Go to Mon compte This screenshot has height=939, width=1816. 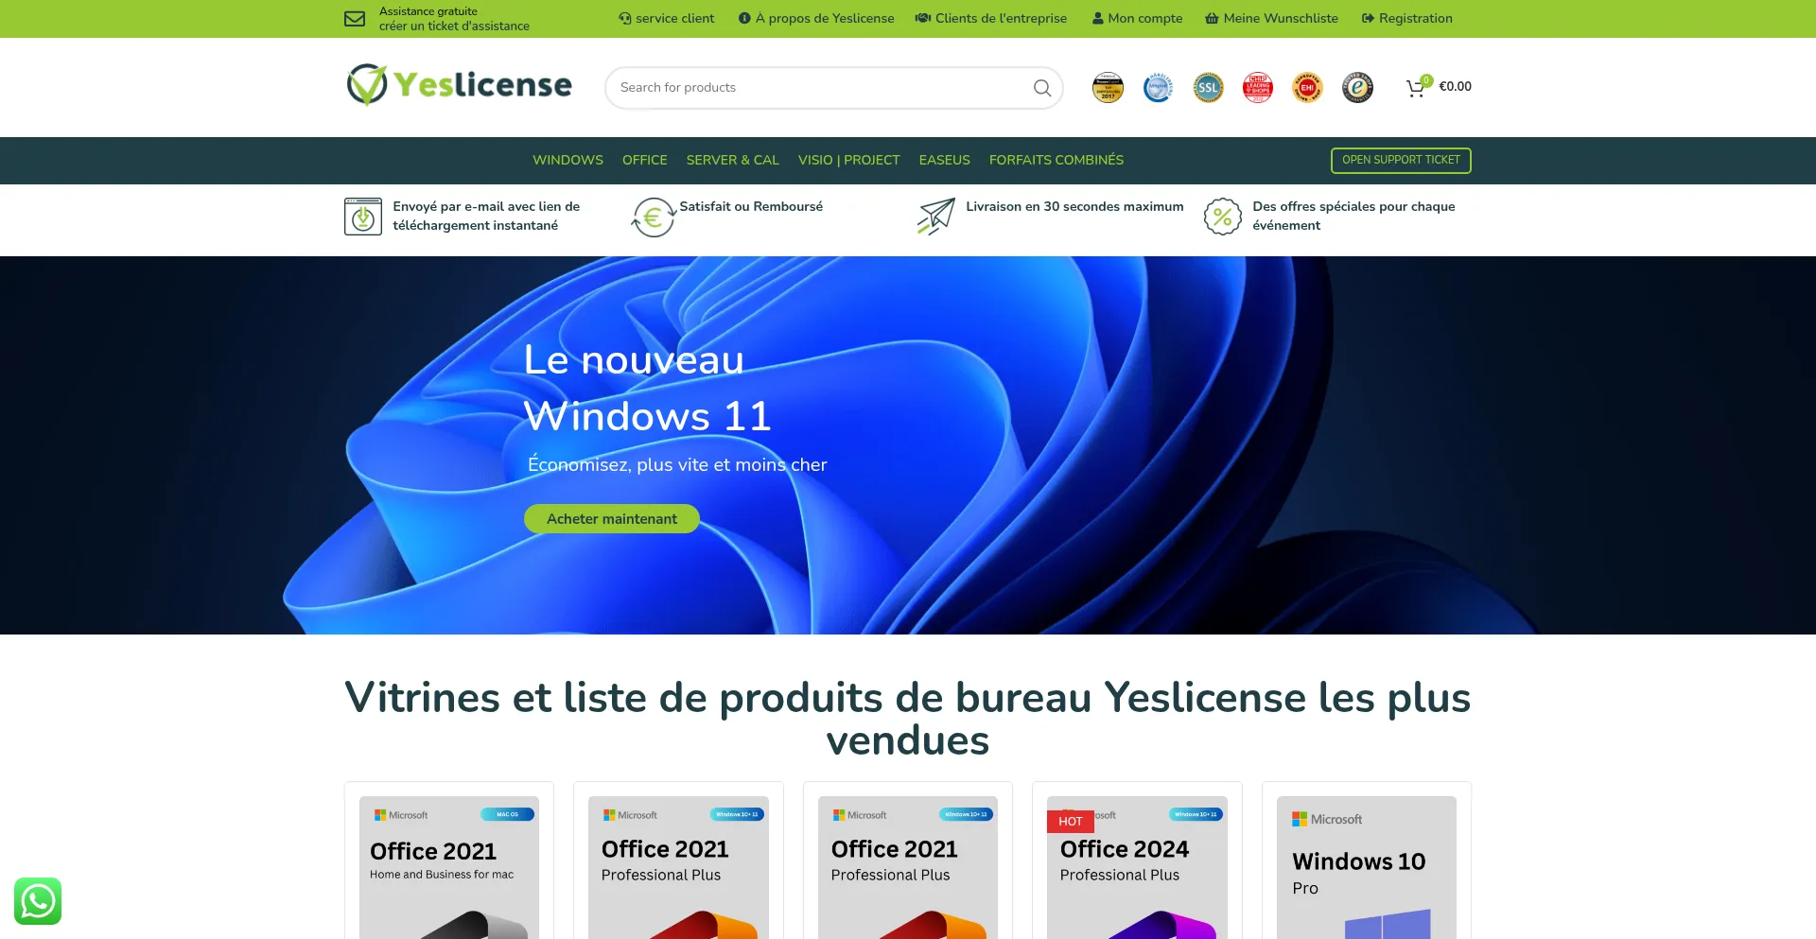(1137, 18)
